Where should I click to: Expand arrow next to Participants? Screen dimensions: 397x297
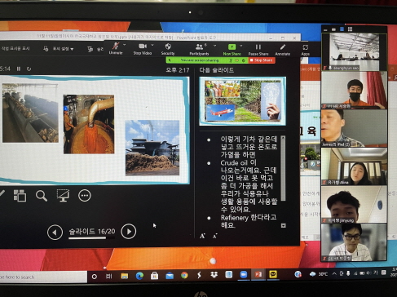click(214, 46)
